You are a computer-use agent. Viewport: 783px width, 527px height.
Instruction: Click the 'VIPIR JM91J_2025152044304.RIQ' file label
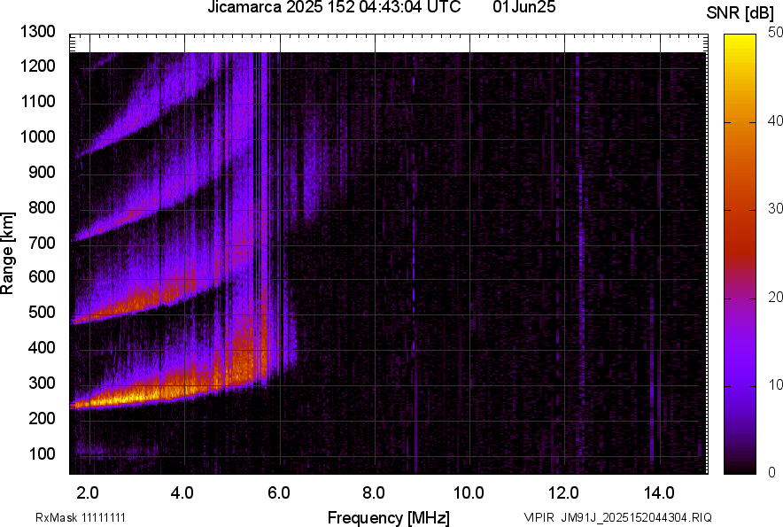point(617,517)
